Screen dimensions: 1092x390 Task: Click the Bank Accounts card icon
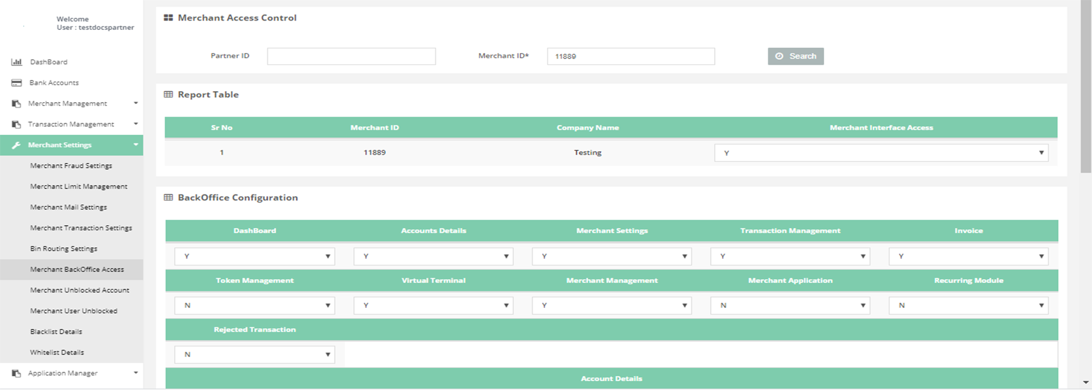[x=17, y=83]
